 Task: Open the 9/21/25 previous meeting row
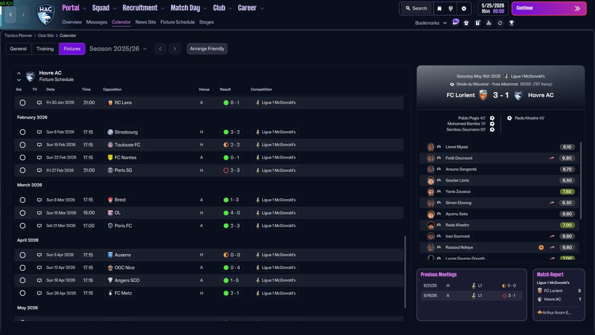(x=472, y=286)
